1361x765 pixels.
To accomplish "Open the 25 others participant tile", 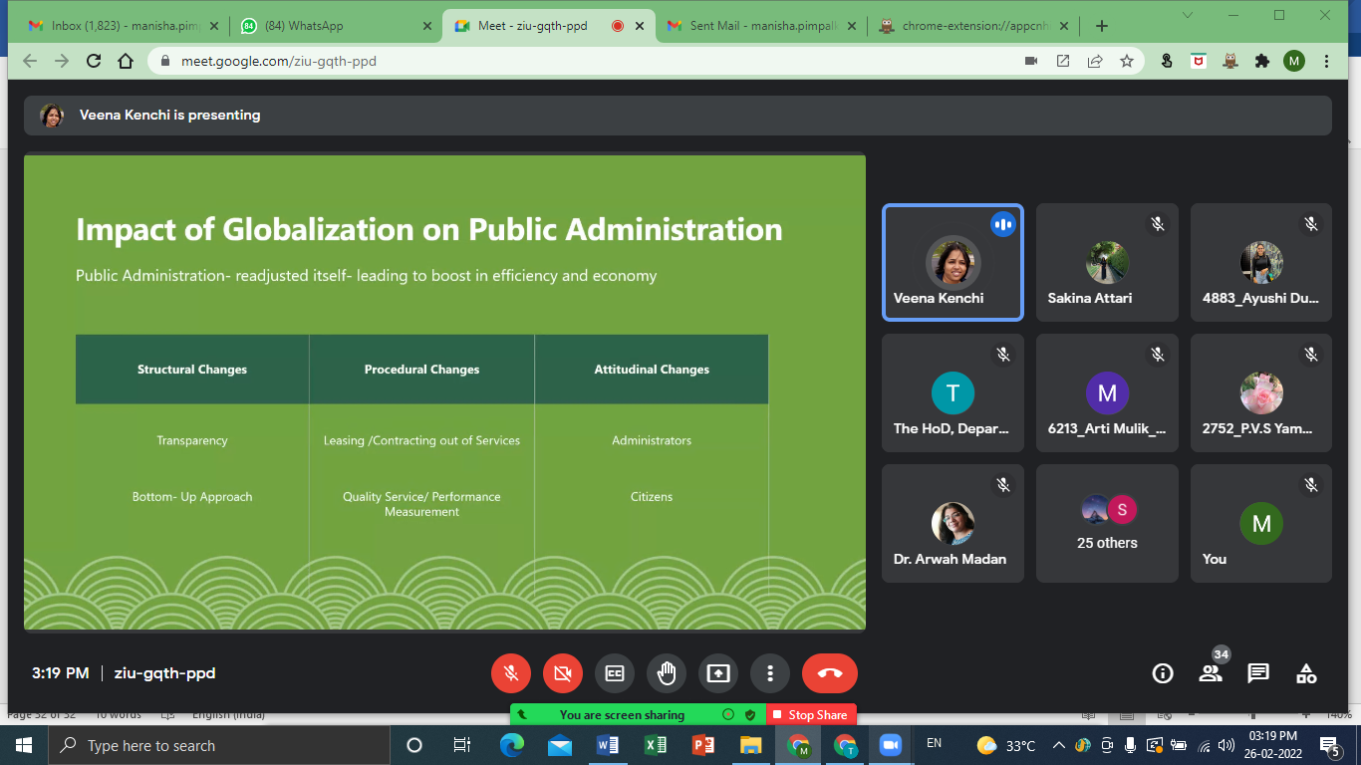I will click(x=1107, y=523).
